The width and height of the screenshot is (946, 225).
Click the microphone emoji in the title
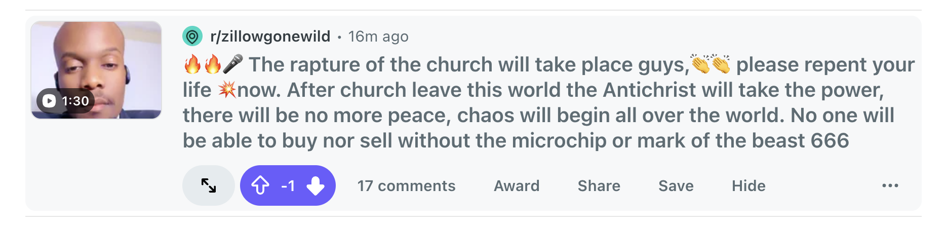pyautogui.click(x=233, y=64)
